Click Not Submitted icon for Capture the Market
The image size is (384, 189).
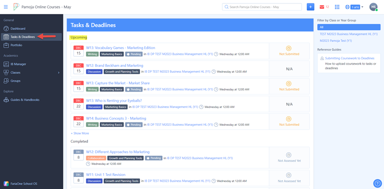(x=289, y=83)
